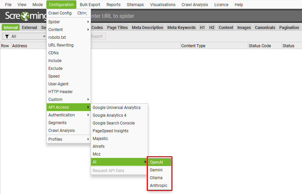
Task: Expand the Content submenu in Configuration
Action: coord(69,30)
